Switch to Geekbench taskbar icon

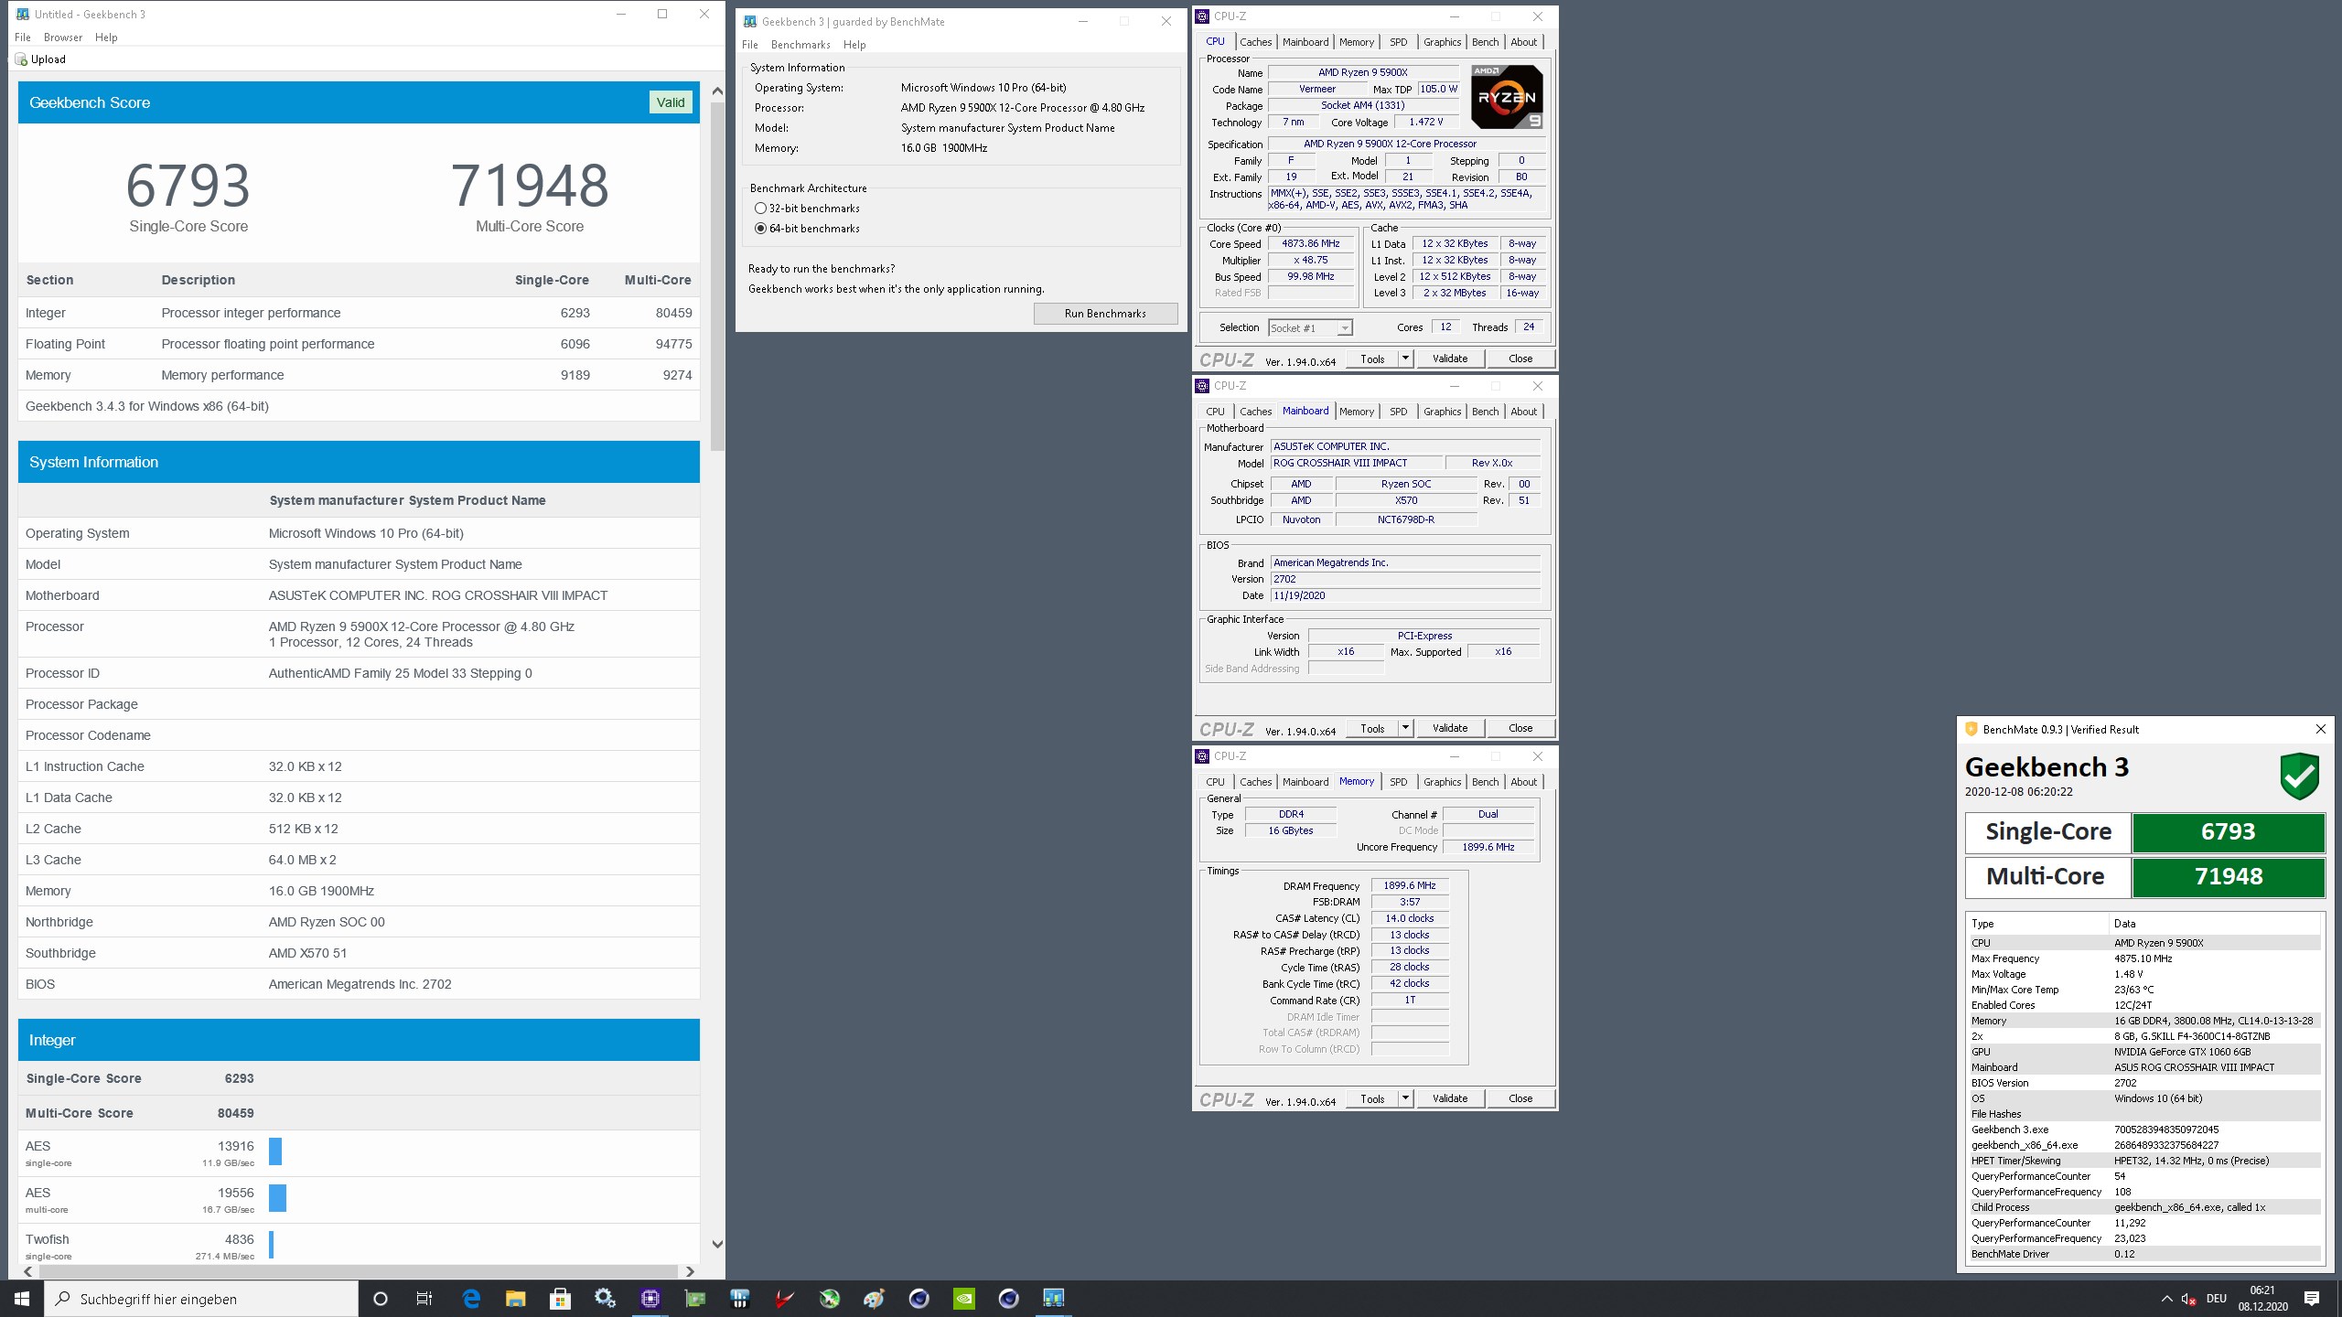click(x=1053, y=1299)
